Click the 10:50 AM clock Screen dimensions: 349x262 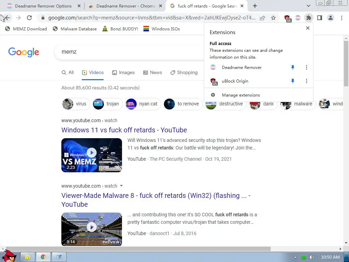(x=330, y=257)
